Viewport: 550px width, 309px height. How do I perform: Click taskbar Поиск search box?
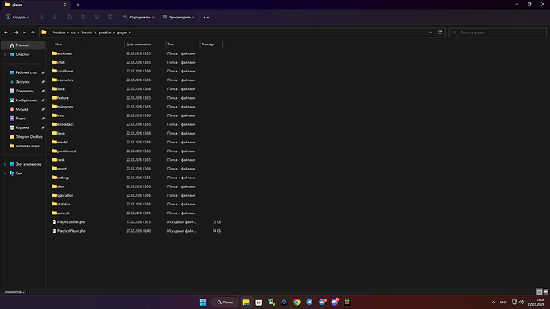pyautogui.click(x=225, y=302)
